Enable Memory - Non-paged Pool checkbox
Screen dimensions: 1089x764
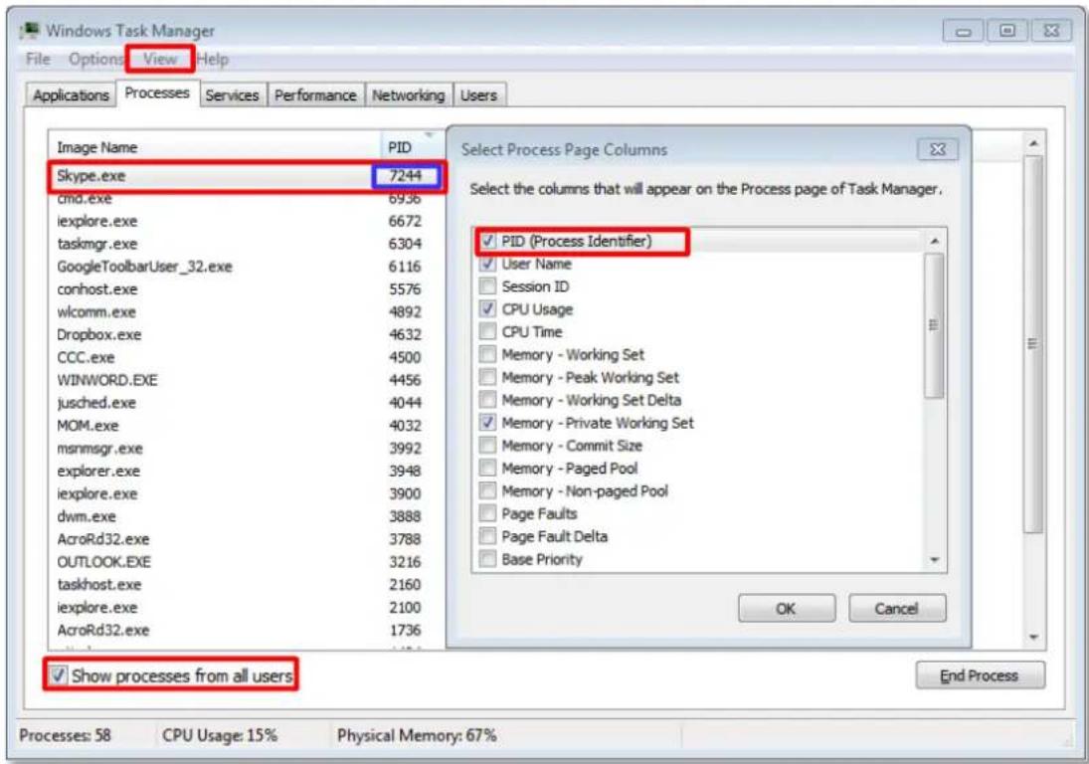488,491
